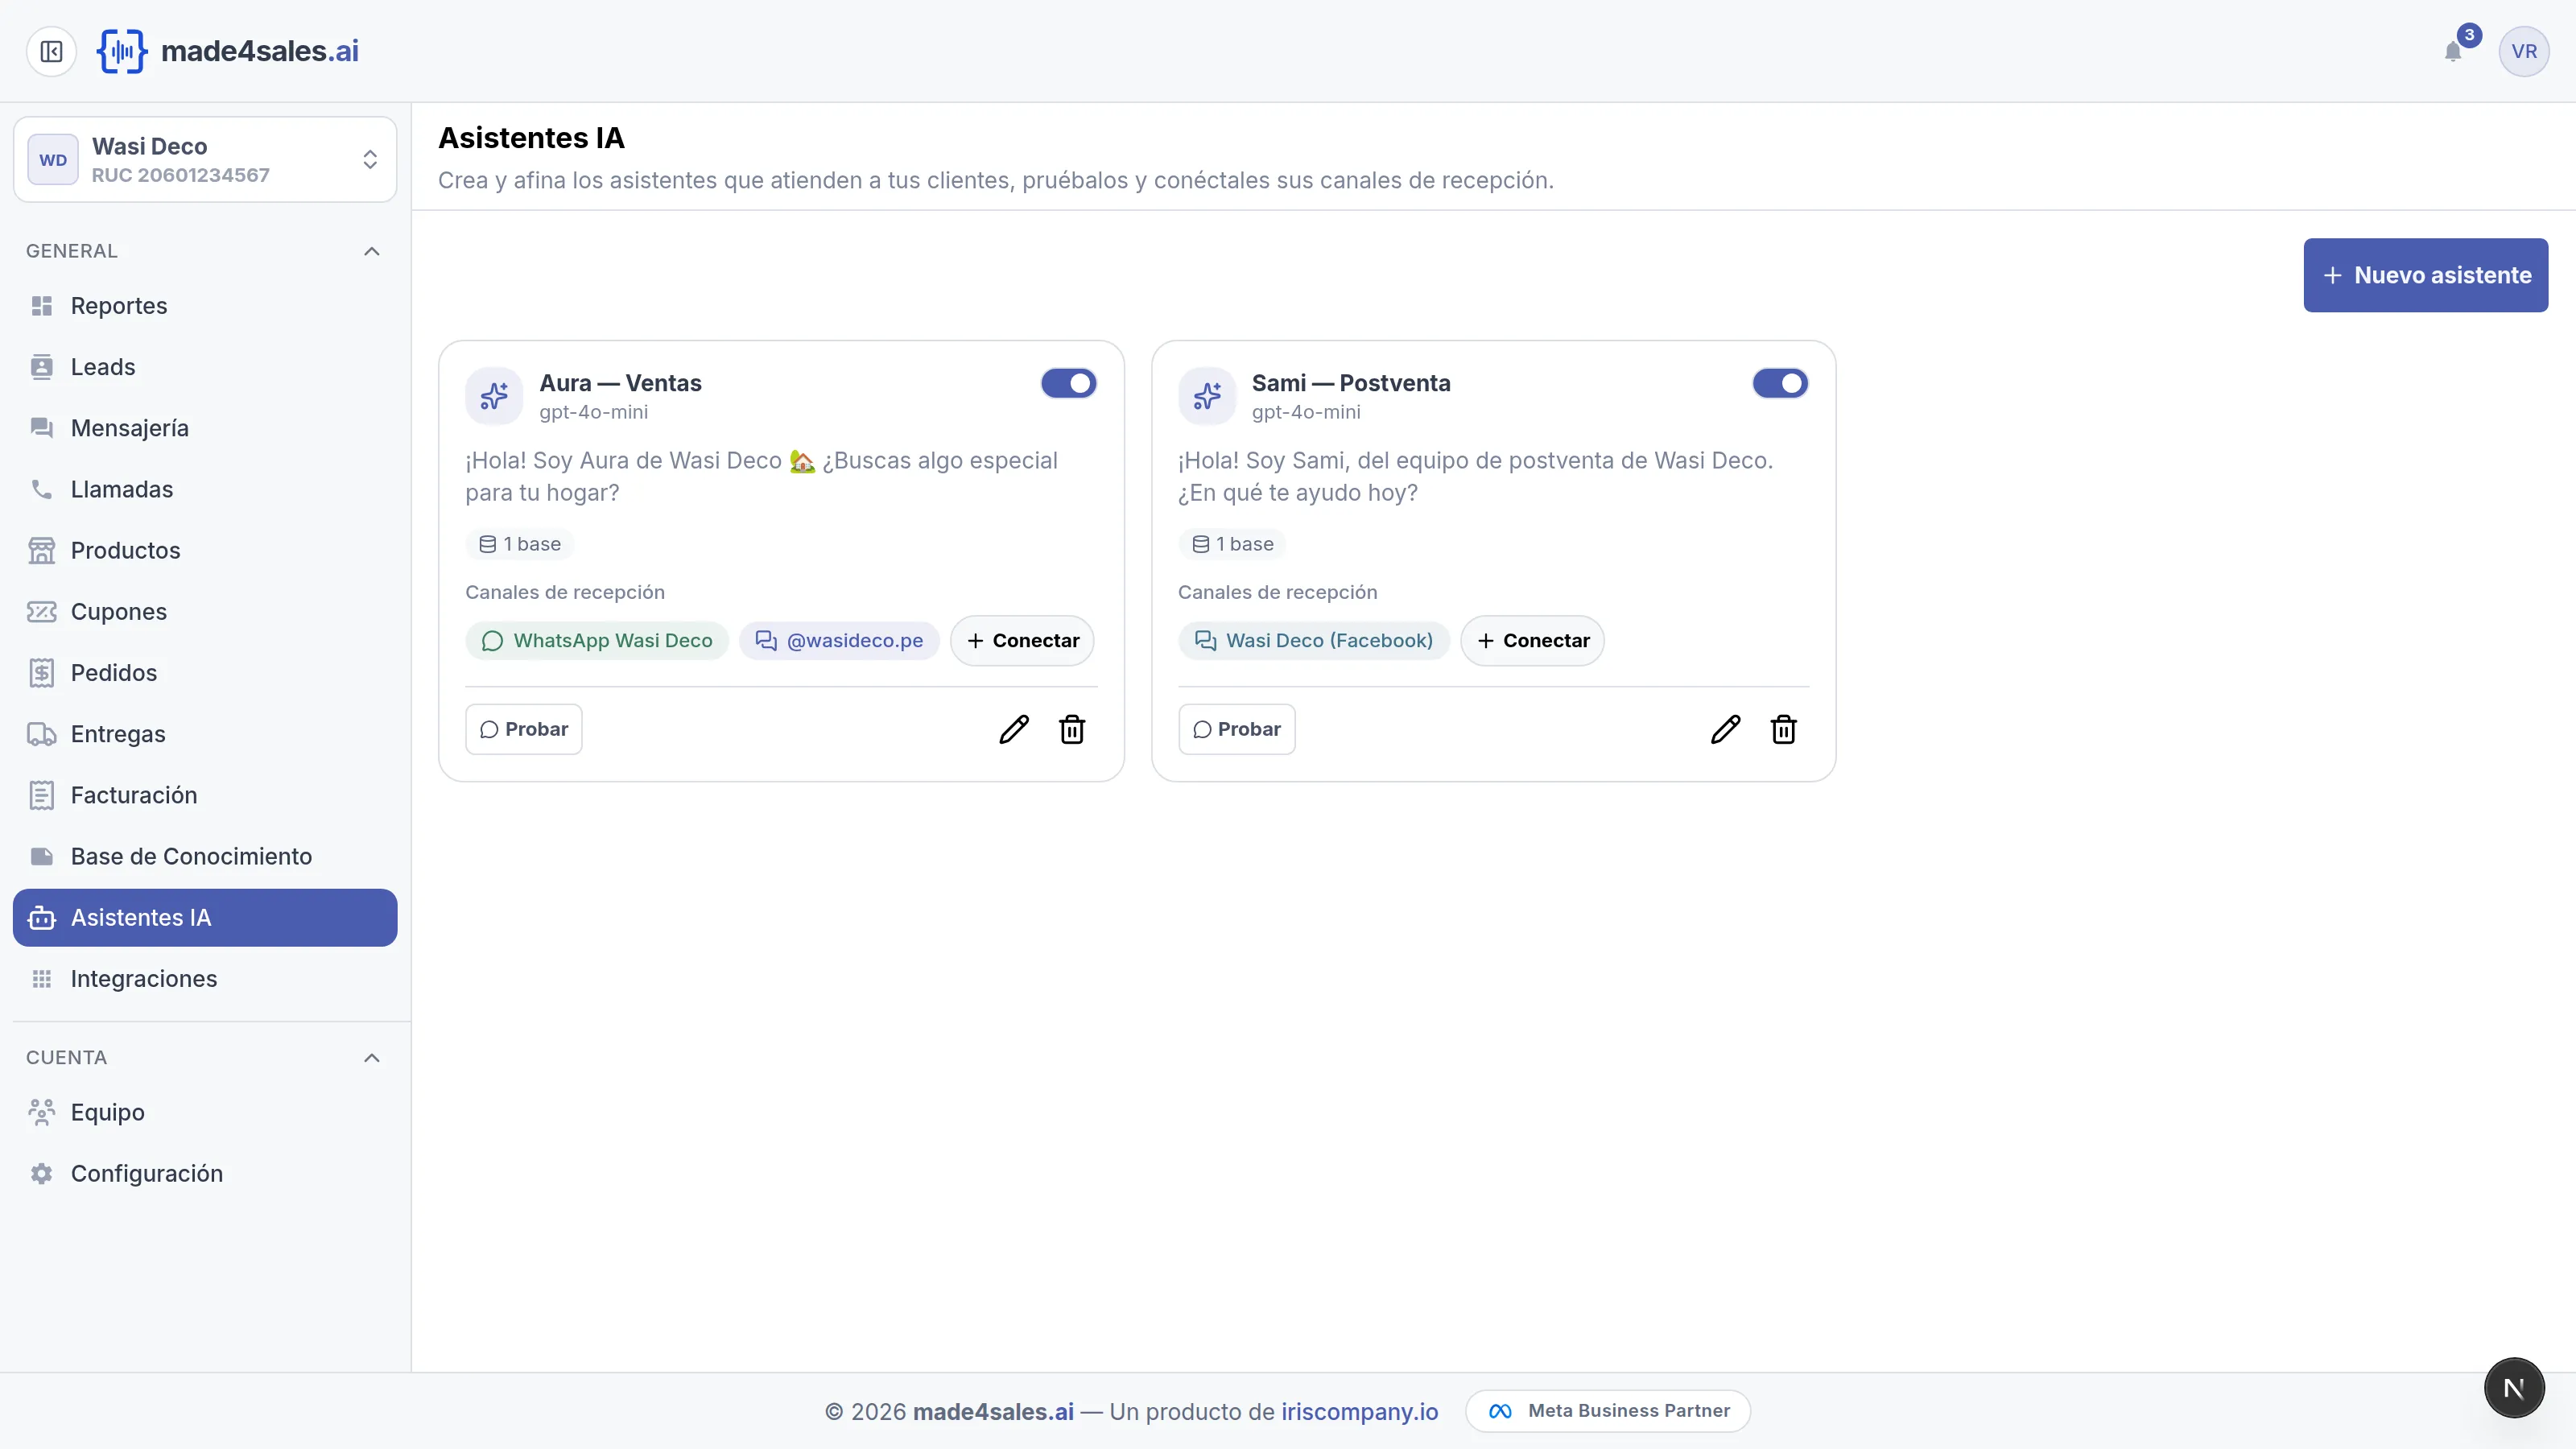This screenshot has height=1449, width=2576.
Task: Open the Leads page
Action: tap(205, 367)
